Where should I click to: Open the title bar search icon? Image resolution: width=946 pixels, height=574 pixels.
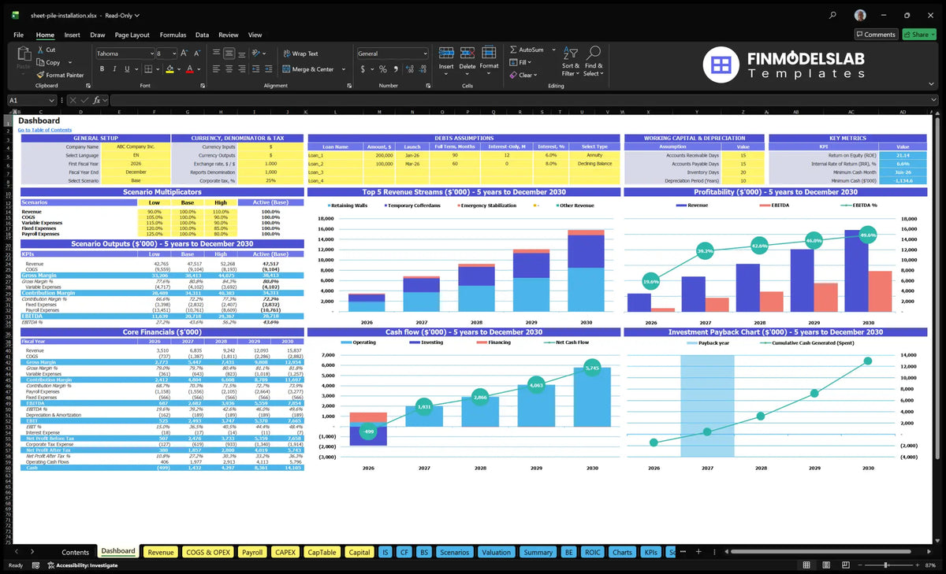click(832, 15)
